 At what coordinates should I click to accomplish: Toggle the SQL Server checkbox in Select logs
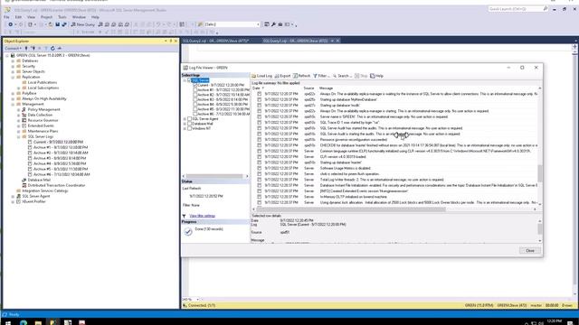[x=189, y=80]
